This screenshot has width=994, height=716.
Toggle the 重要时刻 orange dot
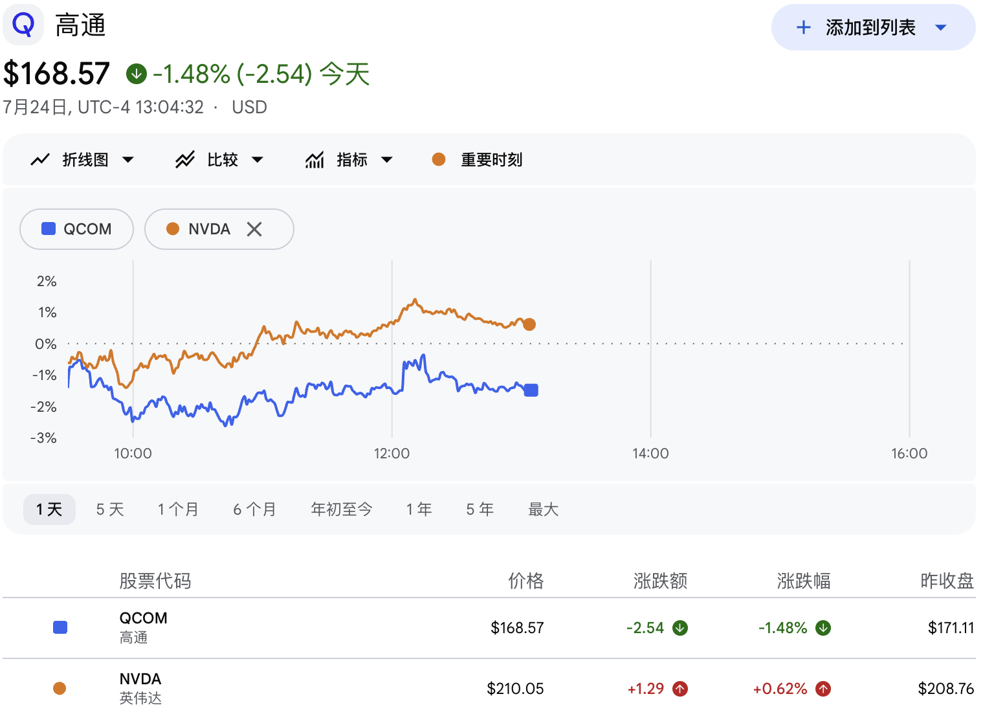pos(439,159)
